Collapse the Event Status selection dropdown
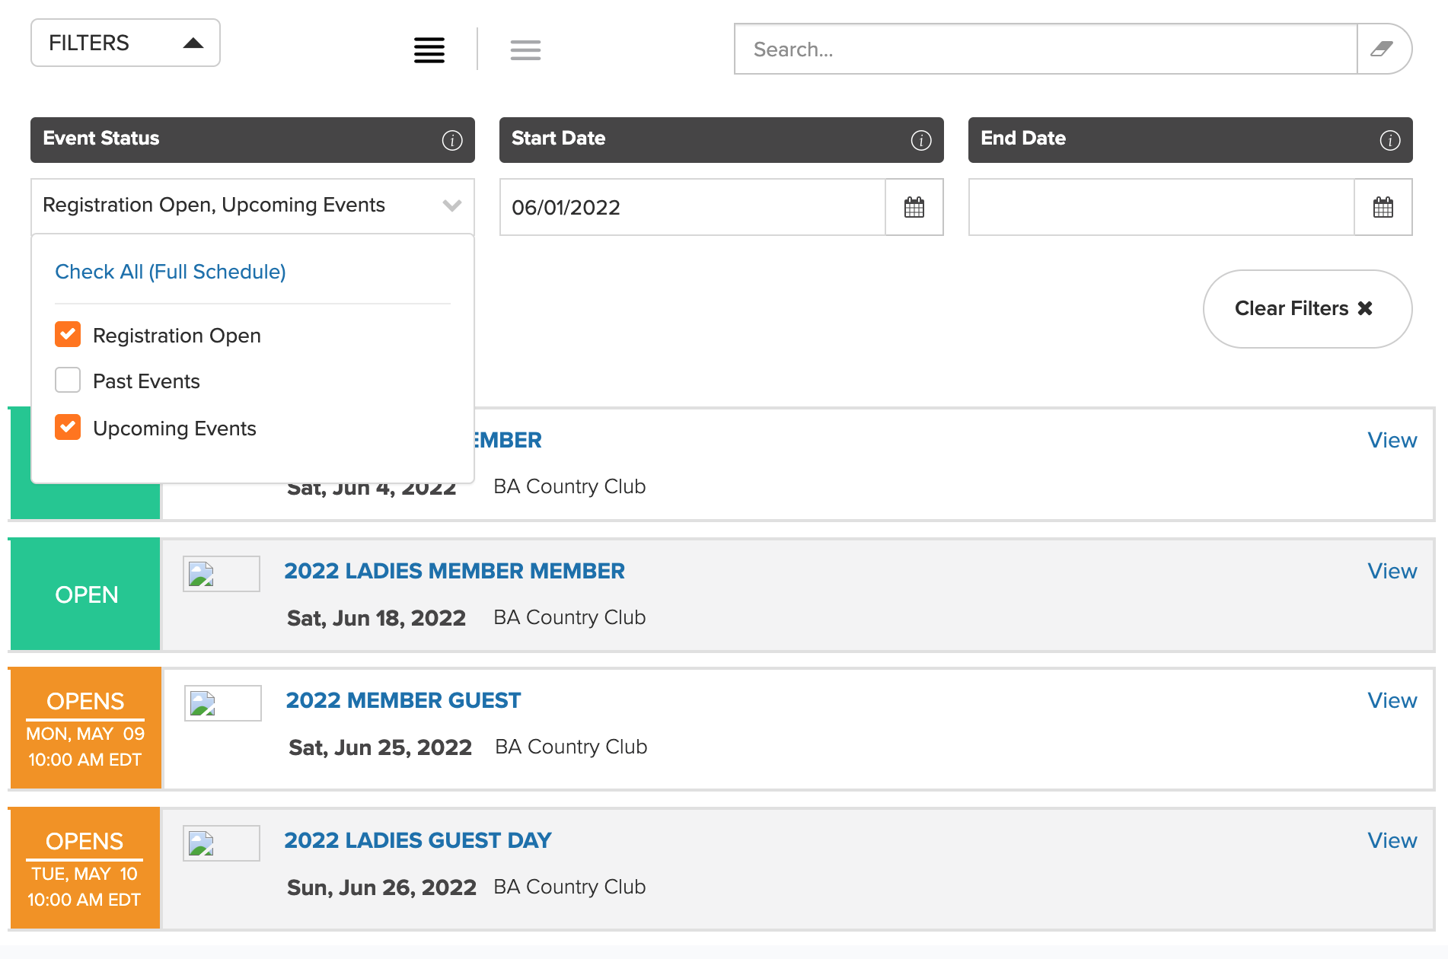1448x959 pixels. point(253,205)
